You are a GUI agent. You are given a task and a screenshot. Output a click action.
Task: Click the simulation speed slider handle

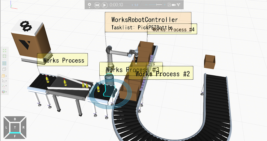click(x=157, y=5)
